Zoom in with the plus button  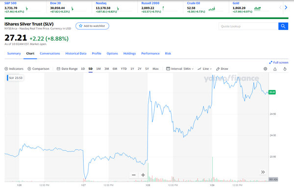[143, 175]
